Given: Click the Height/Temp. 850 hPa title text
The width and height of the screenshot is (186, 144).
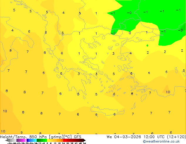Looking at the screenshot, I should pyautogui.click(x=23, y=137).
